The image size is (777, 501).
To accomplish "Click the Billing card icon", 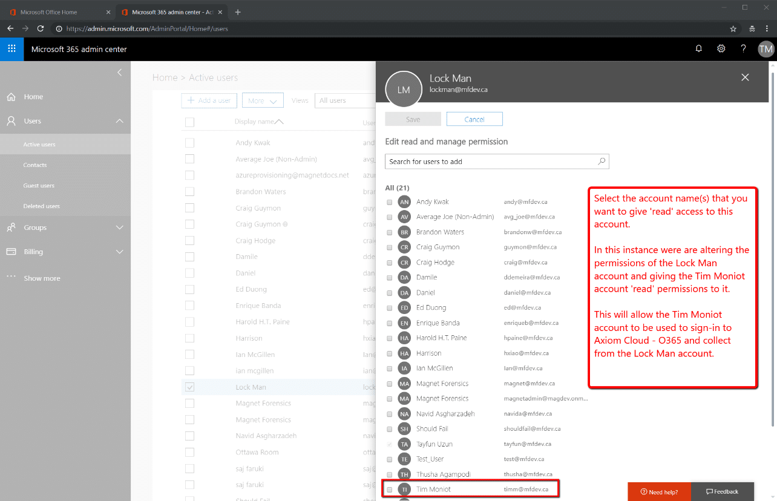I will (x=11, y=252).
